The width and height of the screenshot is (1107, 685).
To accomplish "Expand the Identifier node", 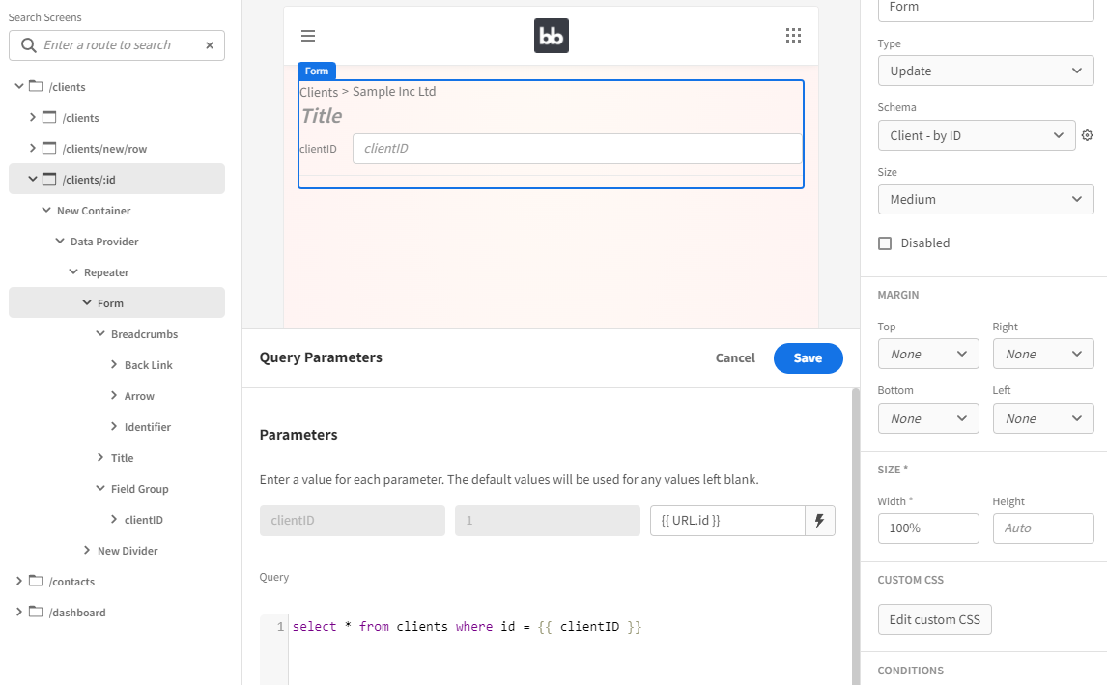I will tap(114, 426).
